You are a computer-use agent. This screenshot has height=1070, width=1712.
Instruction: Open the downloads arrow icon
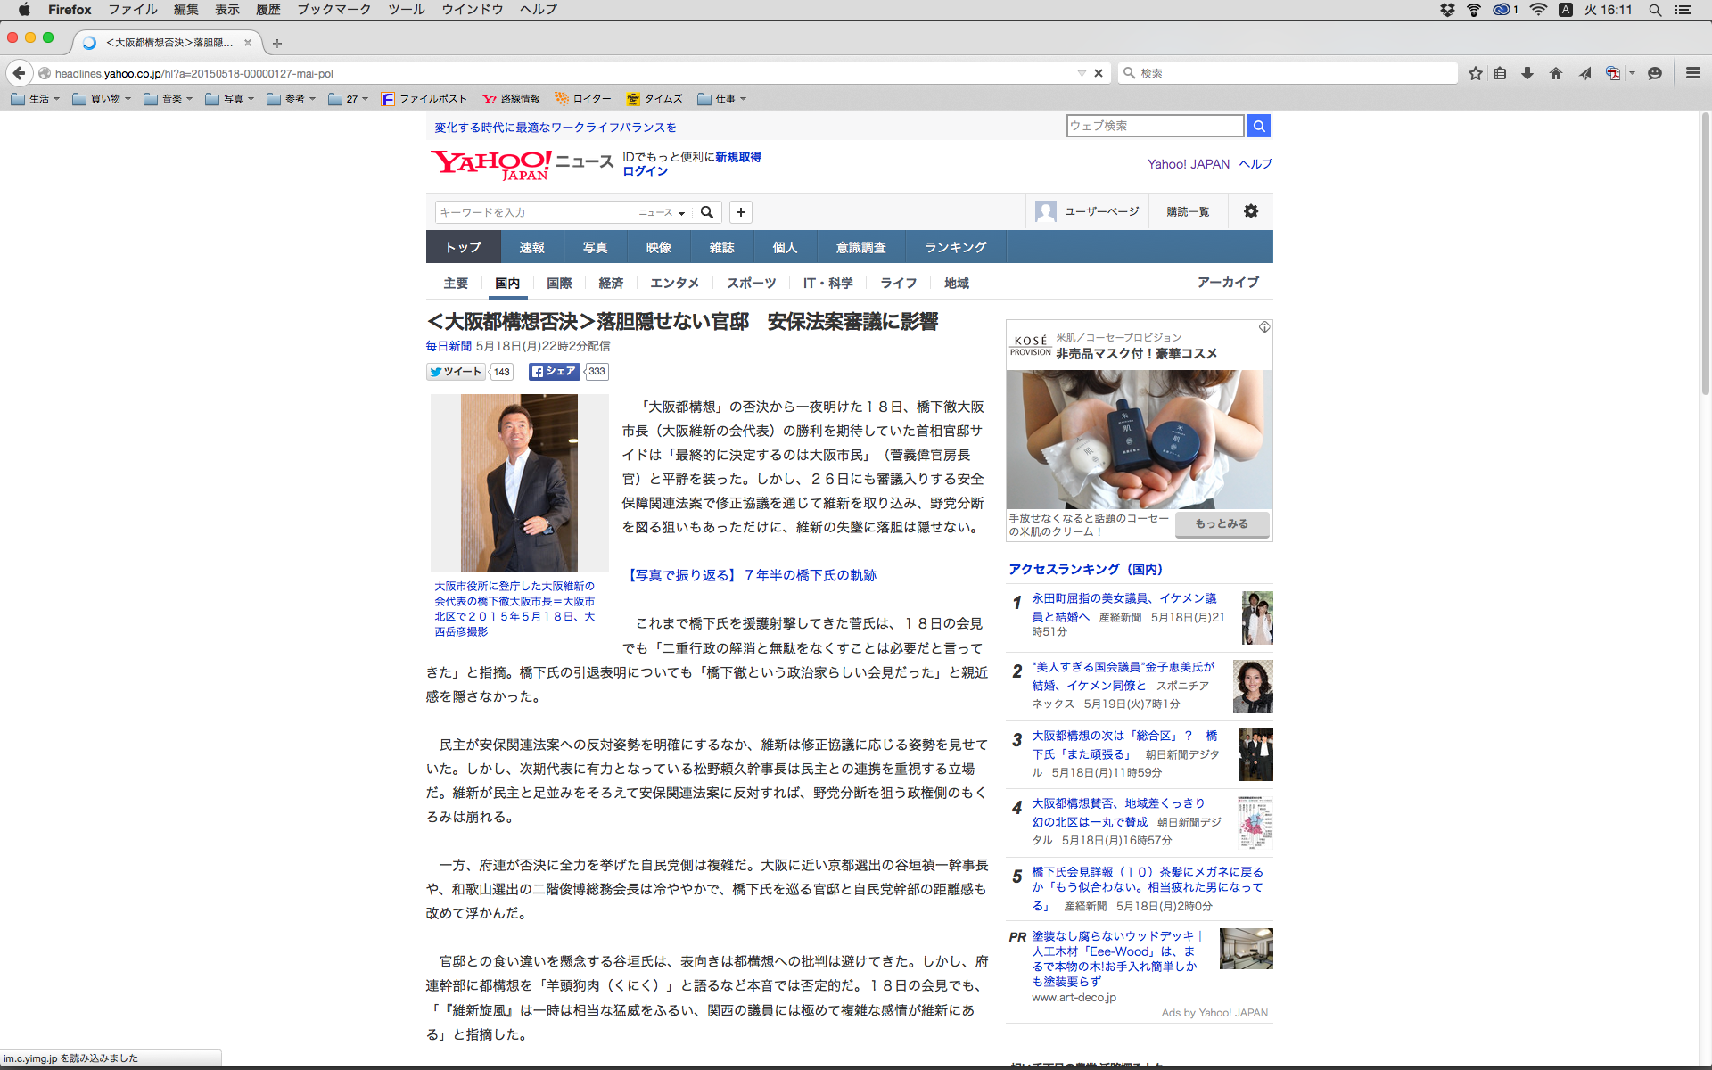(x=1527, y=73)
